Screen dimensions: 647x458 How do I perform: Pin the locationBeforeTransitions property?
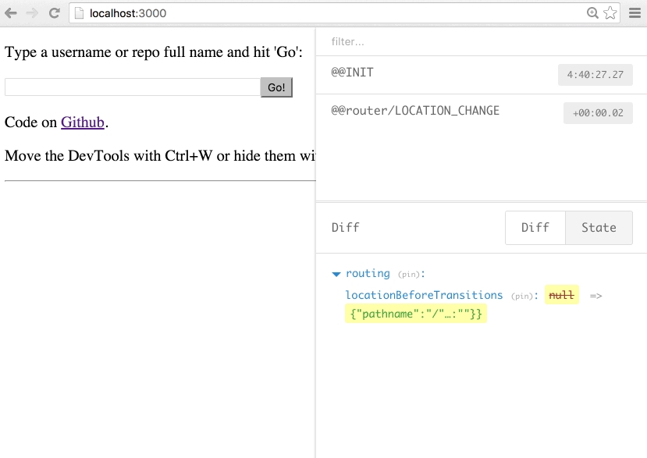pyautogui.click(x=522, y=296)
